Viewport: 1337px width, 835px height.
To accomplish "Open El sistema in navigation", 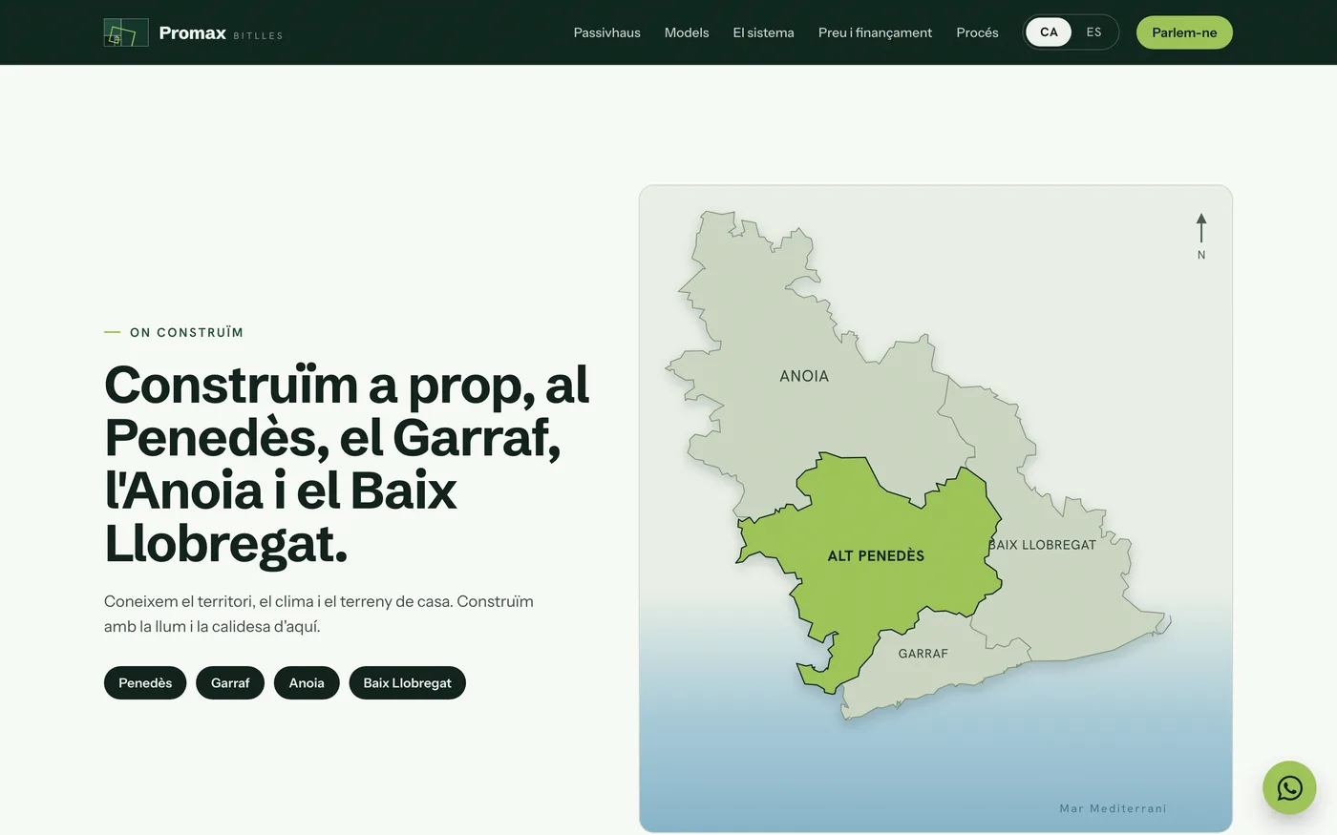I will click(x=763, y=32).
